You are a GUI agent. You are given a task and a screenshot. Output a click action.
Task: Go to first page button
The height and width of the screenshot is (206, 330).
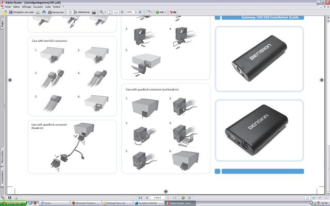(x=140, y=198)
